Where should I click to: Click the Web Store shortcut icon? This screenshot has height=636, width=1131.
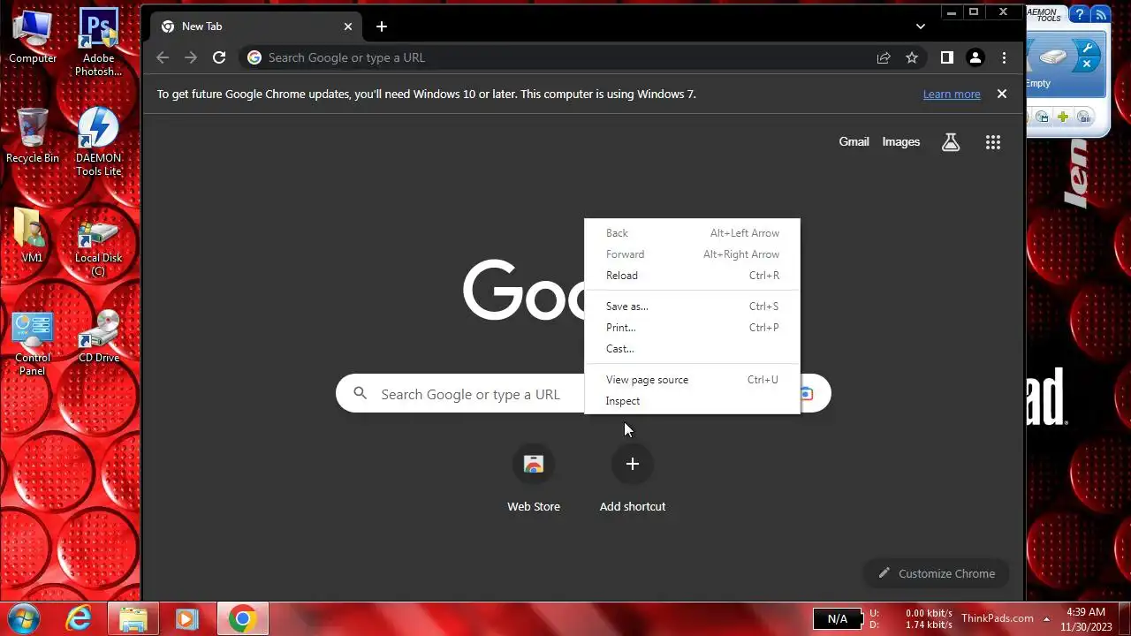click(x=534, y=465)
